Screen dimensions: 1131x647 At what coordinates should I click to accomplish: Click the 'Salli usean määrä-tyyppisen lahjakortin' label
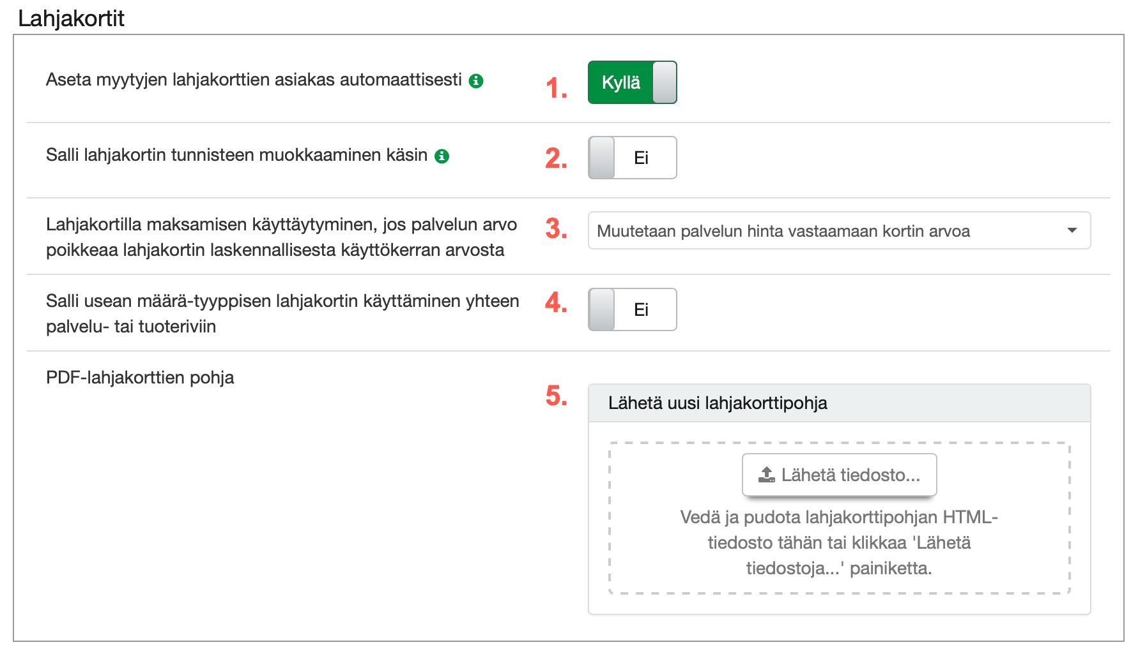(282, 313)
